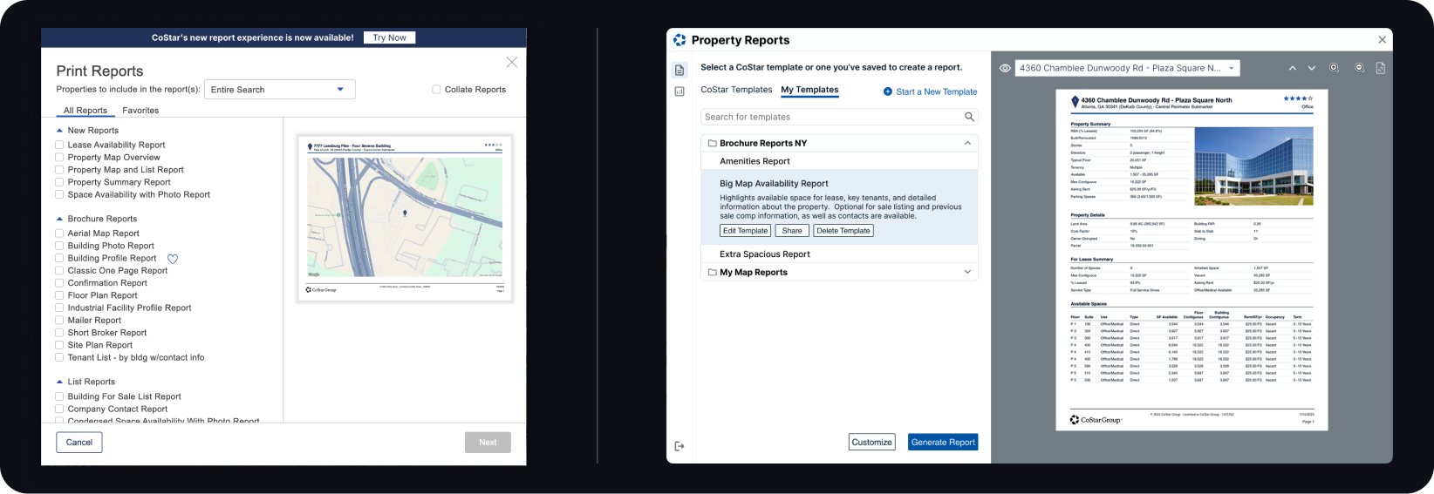Check Floor Plan Report
Image resolution: width=1434 pixels, height=494 pixels.
click(59, 295)
